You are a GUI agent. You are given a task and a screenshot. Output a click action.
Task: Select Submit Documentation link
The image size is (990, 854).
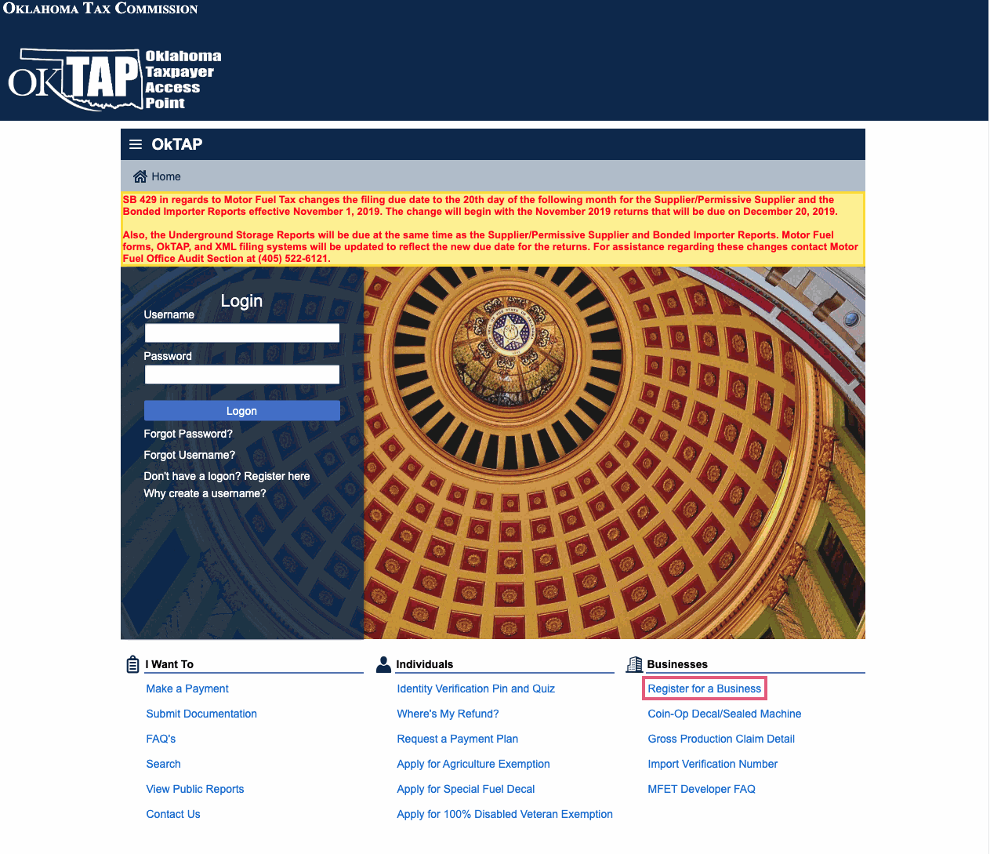pos(201,714)
